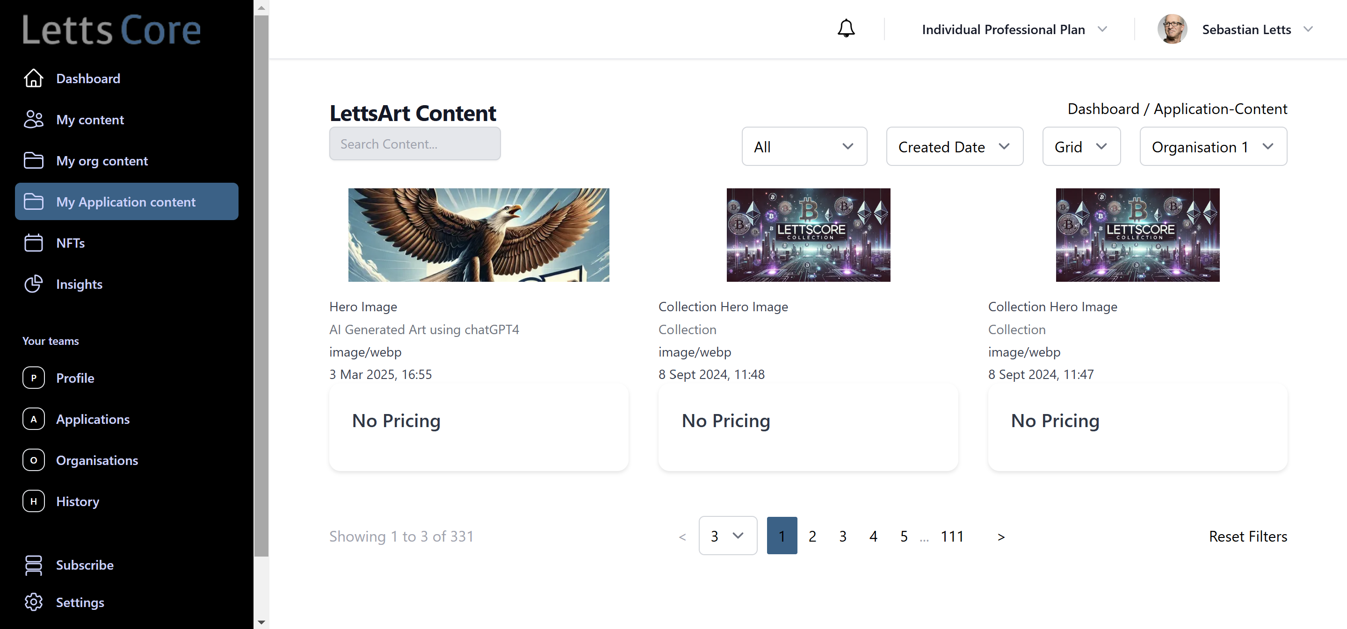Click the NFTs calendar icon
This screenshot has height=629, width=1347.
[34, 243]
